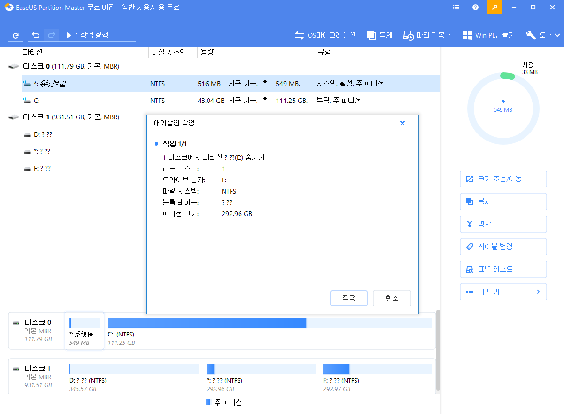Image resolution: width=564 pixels, height=414 pixels.
Task: Start a 표면 테스트 surface test
Action: (503, 269)
